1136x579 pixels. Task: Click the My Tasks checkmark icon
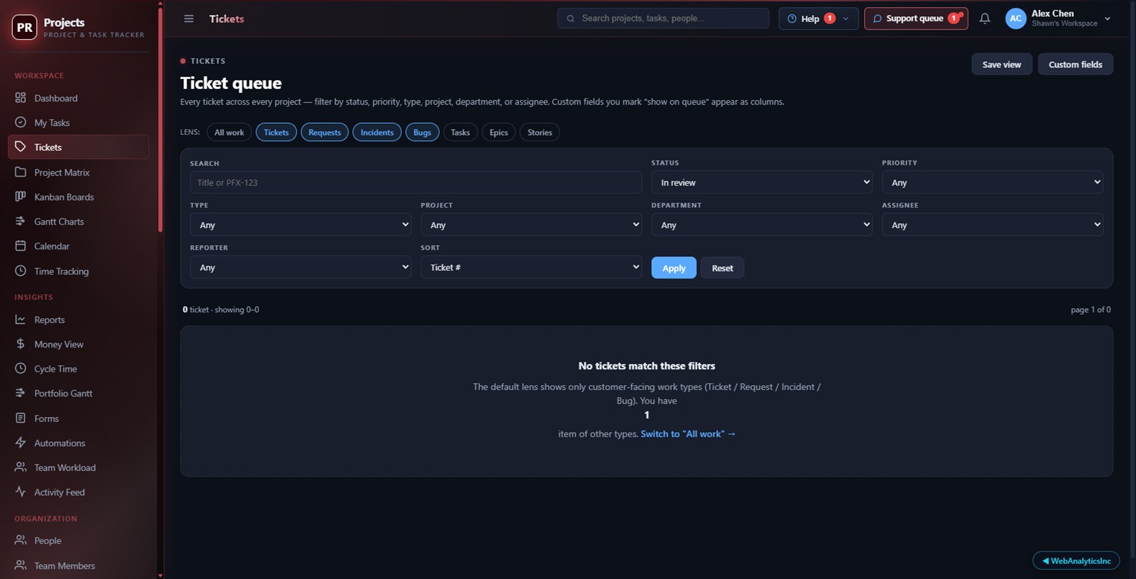21,122
